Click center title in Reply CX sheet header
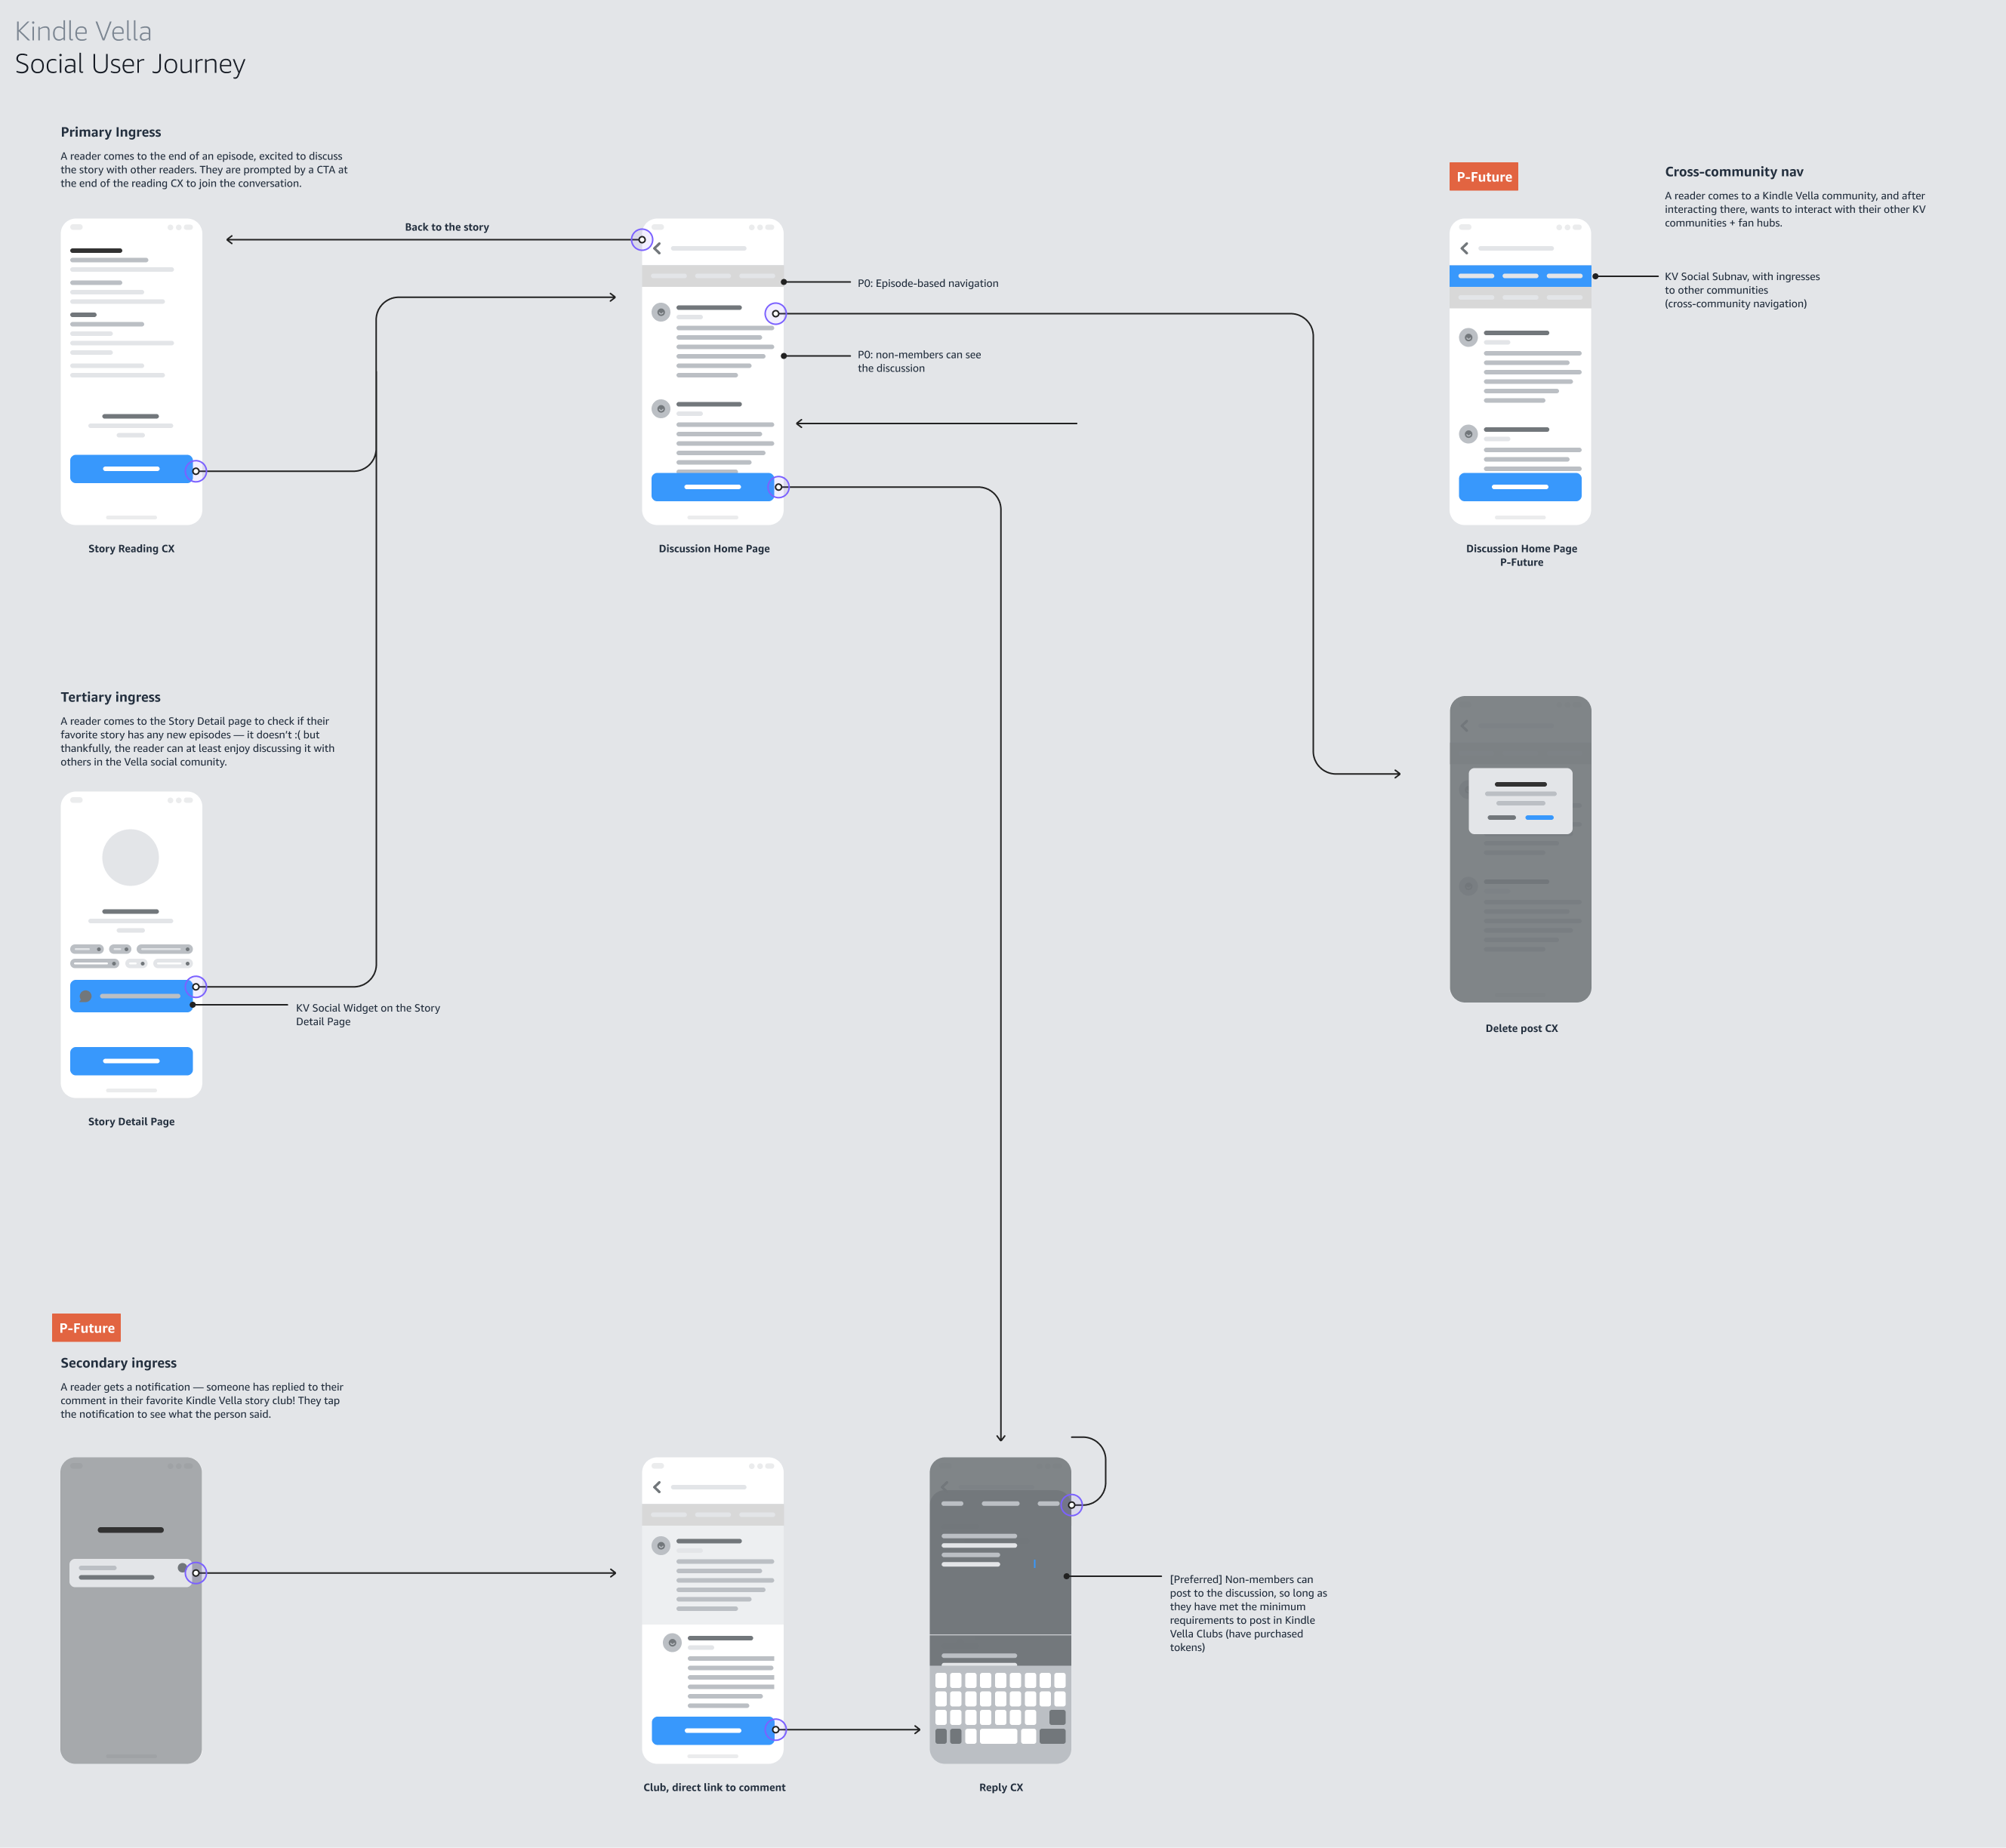 pyautogui.click(x=1001, y=1504)
